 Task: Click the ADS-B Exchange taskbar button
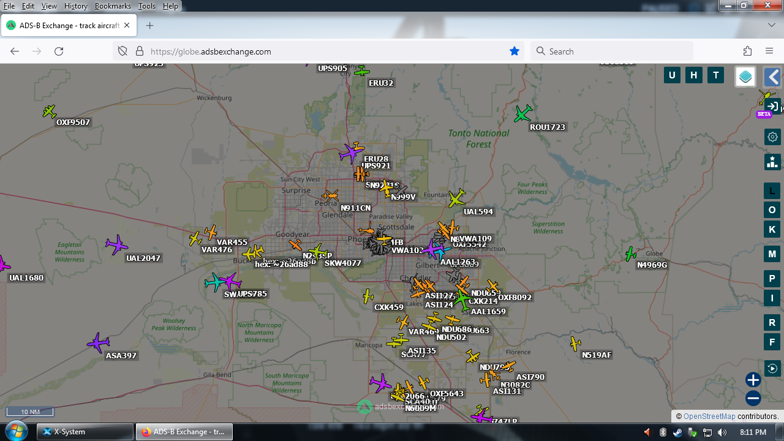point(184,432)
